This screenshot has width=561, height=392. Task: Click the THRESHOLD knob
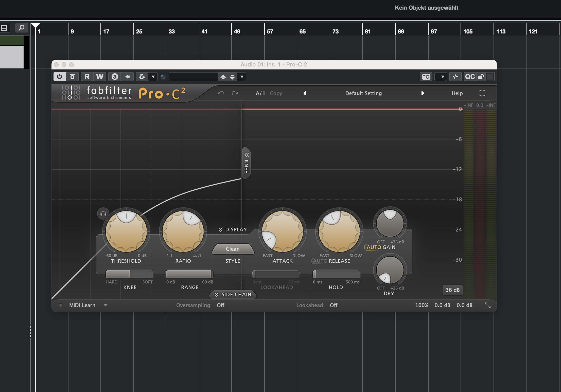tap(126, 231)
